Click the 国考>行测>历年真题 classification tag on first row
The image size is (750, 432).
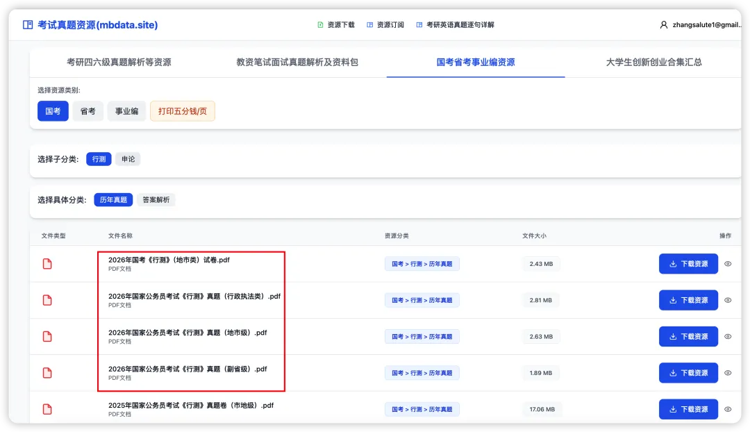click(423, 264)
